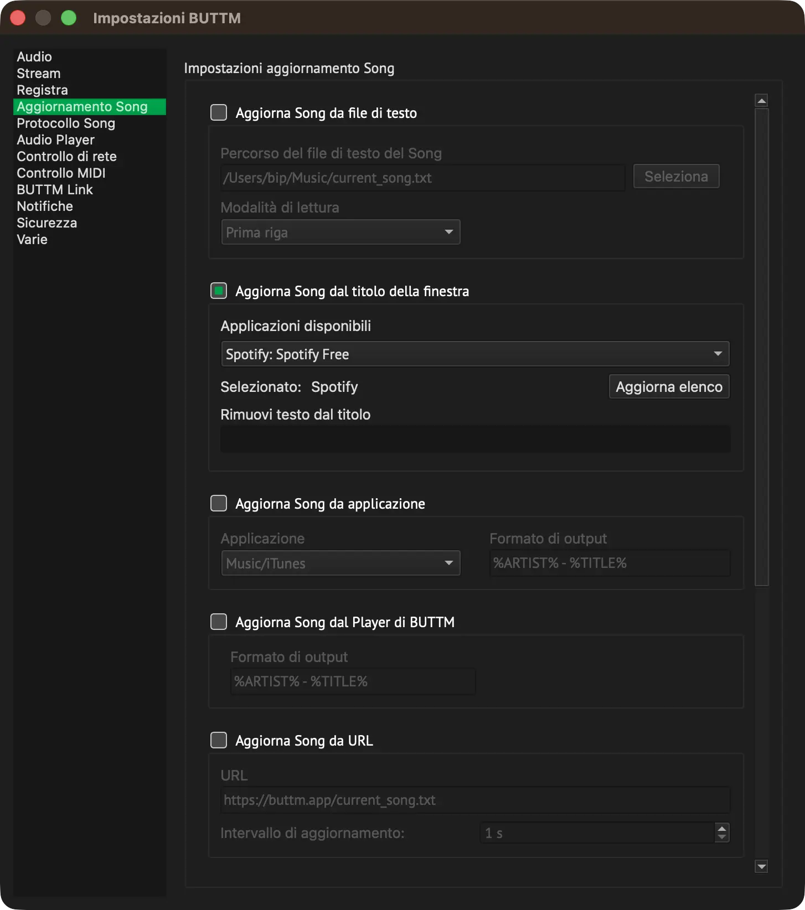Image resolution: width=805 pixels, height=910 pixels.
Task: Open the Applicazione Music/iTunes dropdown
Action: pos(340,563)
